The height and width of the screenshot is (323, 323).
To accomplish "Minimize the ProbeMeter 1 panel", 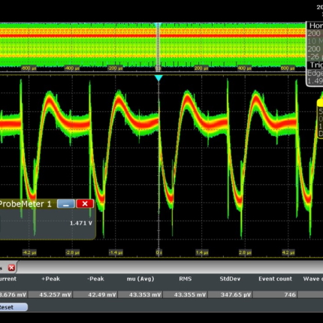I will (66, 204).
